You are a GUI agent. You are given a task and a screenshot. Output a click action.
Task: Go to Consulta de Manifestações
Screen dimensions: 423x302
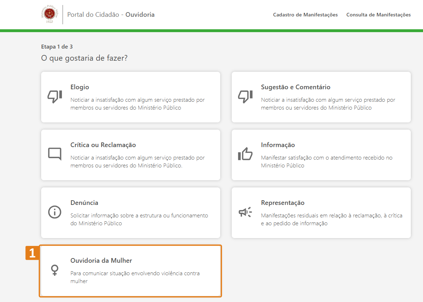coord(378,15)
